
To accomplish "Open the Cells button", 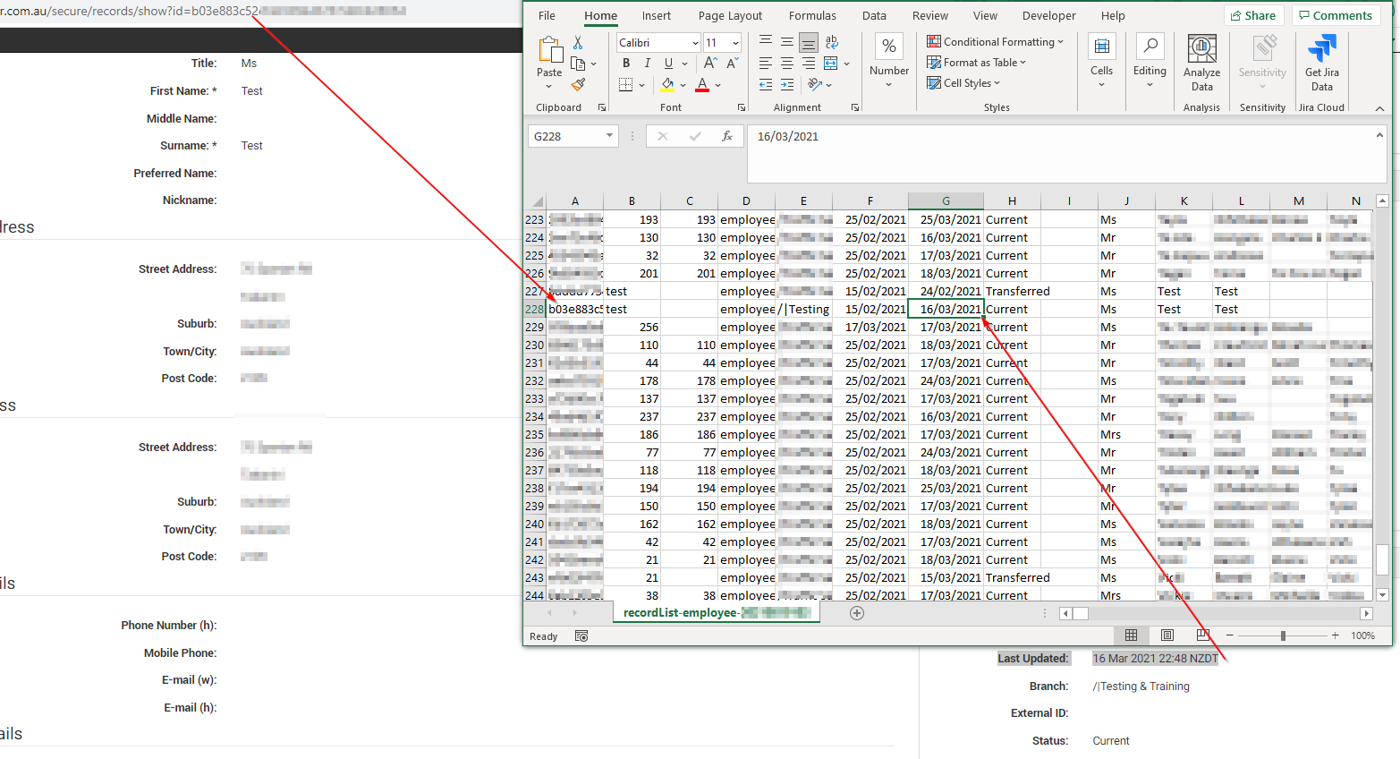I will (x=1101, y=62).
